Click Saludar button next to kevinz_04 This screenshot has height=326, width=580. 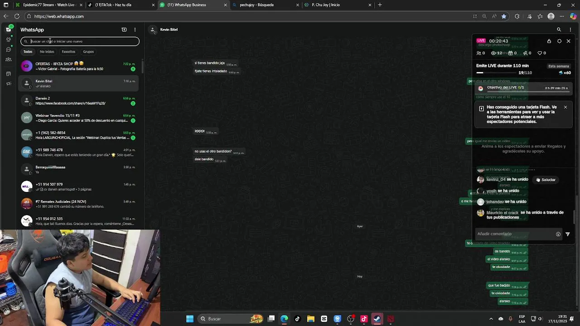click(546, 180)
